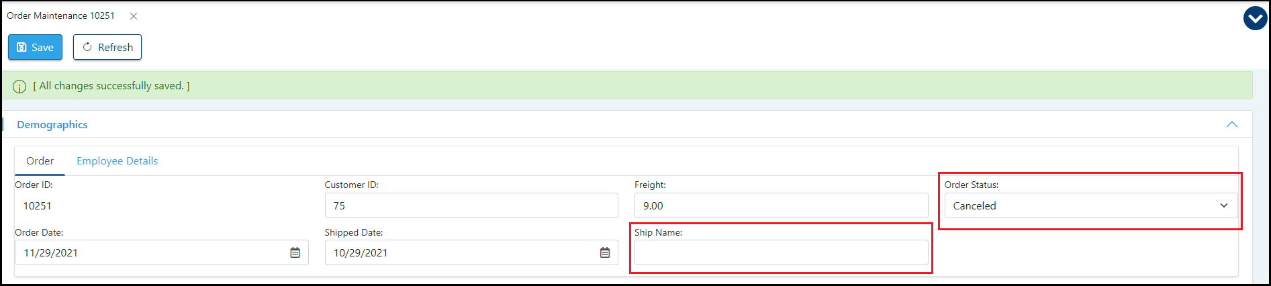Click the Order ID value 10251

tap(38, 205)
